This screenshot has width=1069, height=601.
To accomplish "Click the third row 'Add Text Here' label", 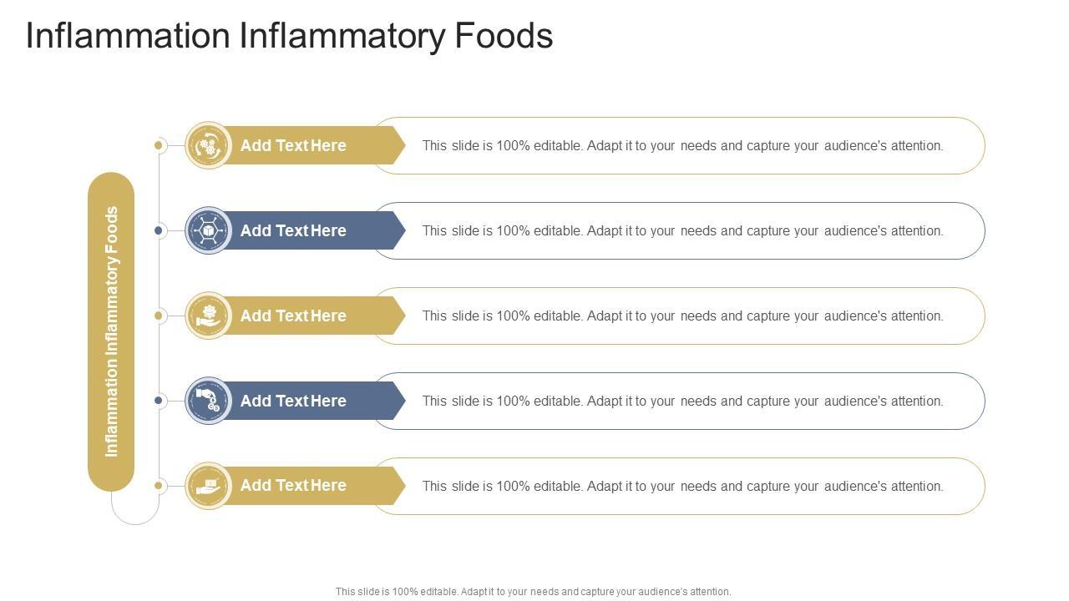I will pos(293,316).
